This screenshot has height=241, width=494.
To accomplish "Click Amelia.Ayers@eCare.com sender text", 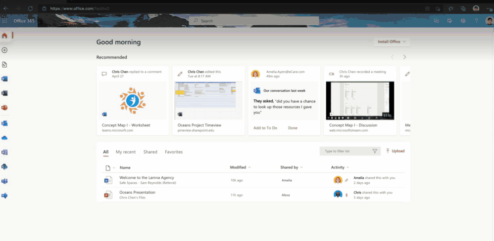I will (286, 72).
